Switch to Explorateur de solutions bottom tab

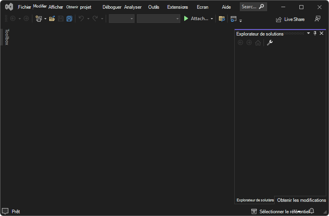coord(255,200)
